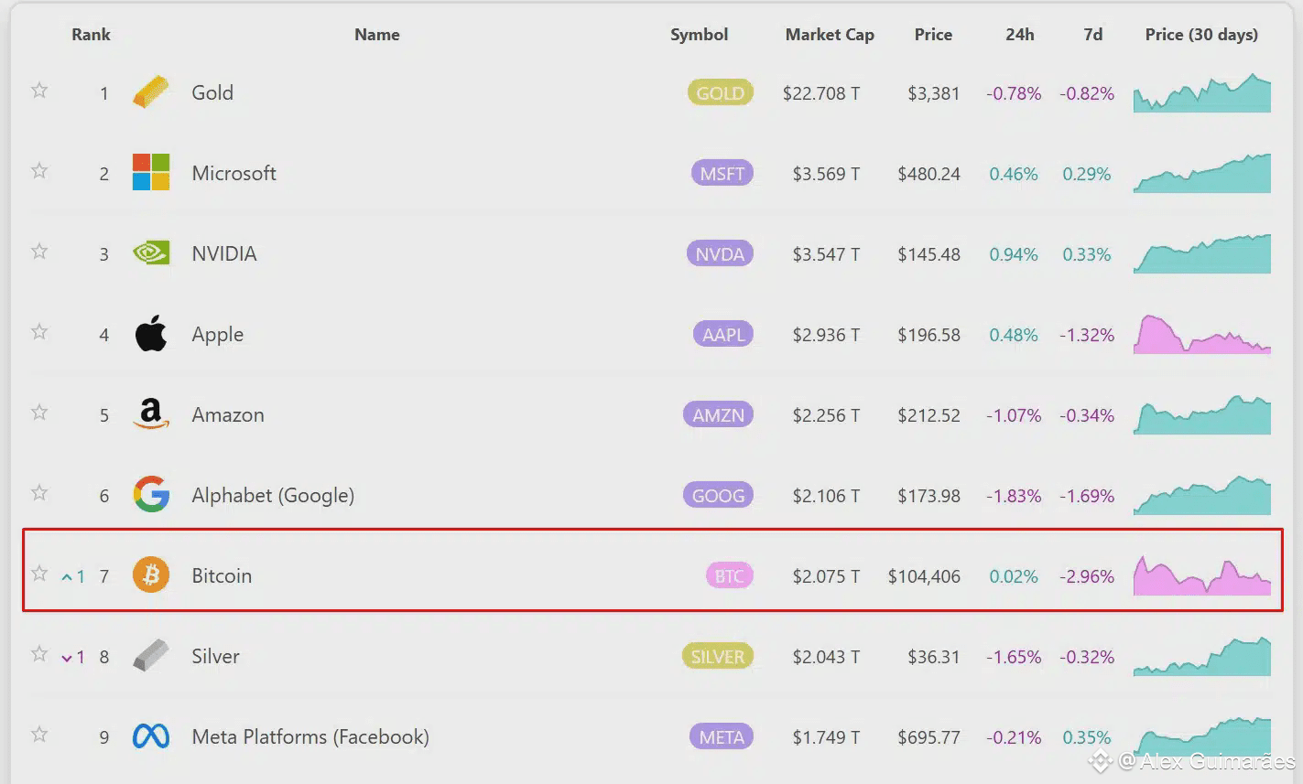This screenshot has width=1303, height=784.
Task: Click the Amazon logo icon
Action: coord(151,414)
